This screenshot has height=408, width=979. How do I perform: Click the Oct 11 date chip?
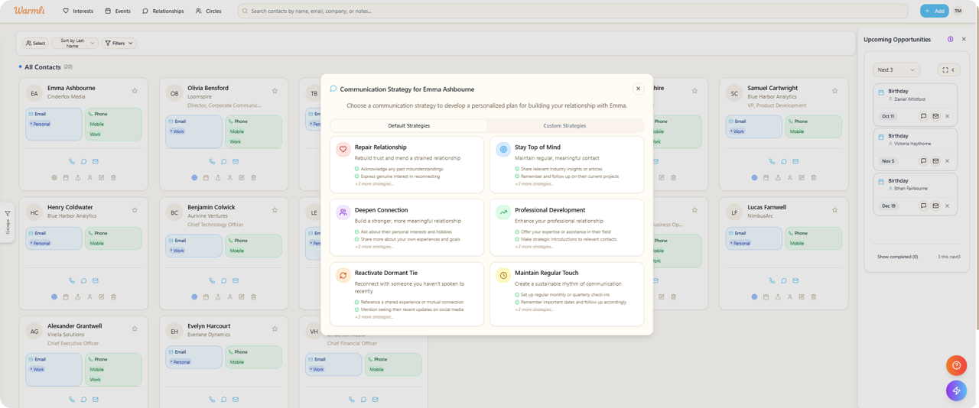coord(888,117)
